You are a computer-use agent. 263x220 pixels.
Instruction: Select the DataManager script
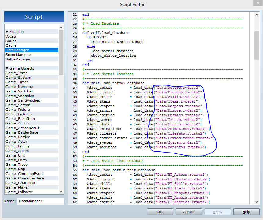[32, 50]
